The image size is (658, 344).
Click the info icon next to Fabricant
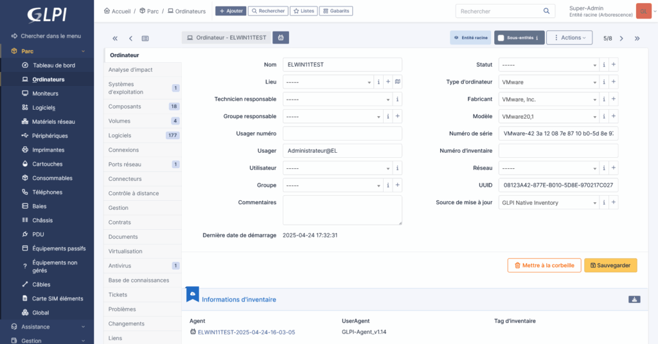603,99
